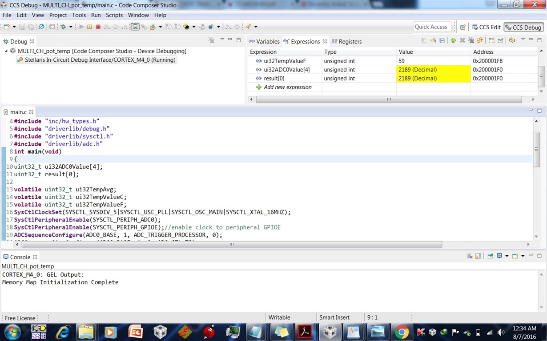Open dropdown arrow beside wand icon
547x341 pixels.
point(256,27)
